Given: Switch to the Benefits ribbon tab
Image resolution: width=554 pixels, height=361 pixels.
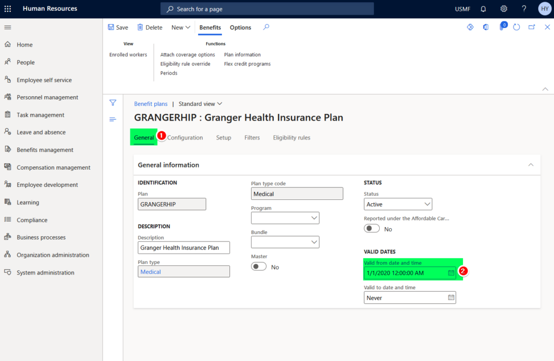Looking at the screenshot, I should coord(210,28).
